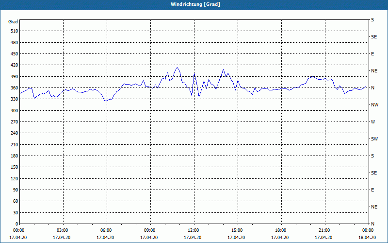
Task: Click the SW compass label
Action: coord(374,139)
